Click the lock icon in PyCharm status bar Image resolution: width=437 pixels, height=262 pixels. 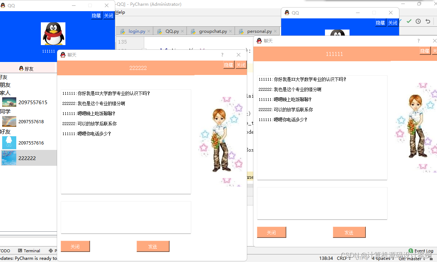coord(431,258)
